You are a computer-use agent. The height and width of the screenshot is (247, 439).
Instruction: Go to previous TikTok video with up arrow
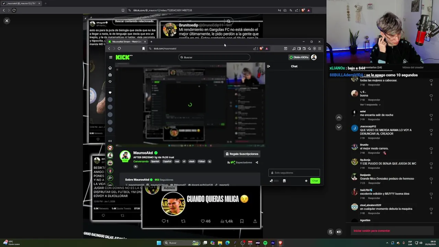click(x=339, y=117)
